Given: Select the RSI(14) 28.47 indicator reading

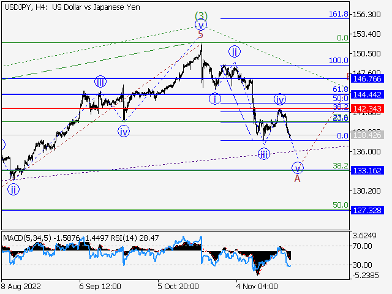Looking at the screenshot, I should pos(135,238).
